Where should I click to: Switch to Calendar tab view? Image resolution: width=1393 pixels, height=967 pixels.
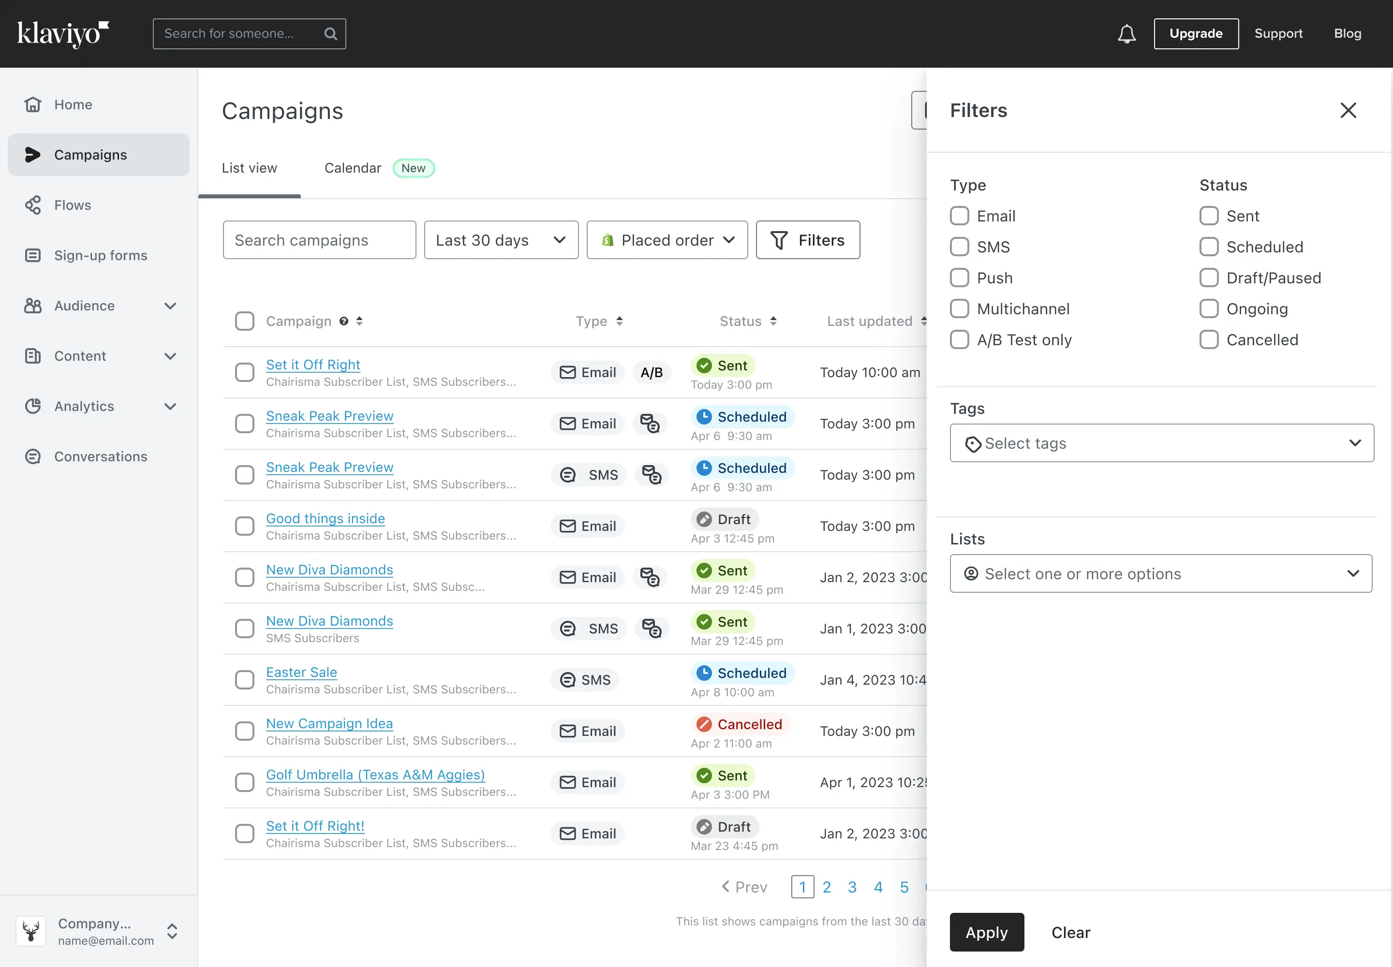[x=353, y=167]
